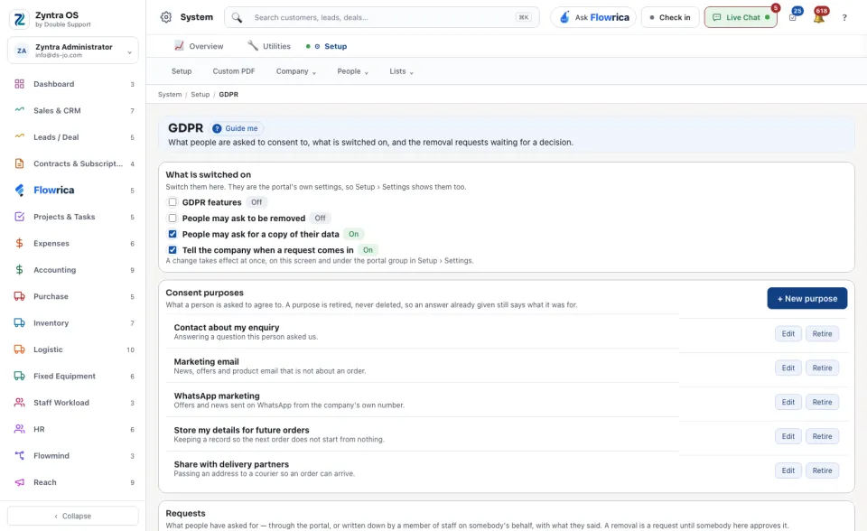
Task: Click the System settings gear icon
Action: pos(166,17)
